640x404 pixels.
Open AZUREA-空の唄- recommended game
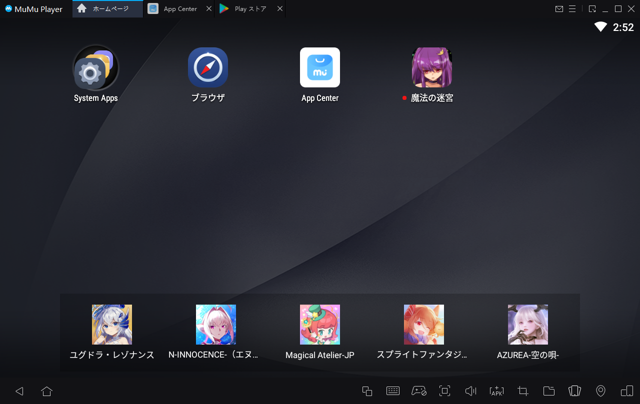coord(528,325)
